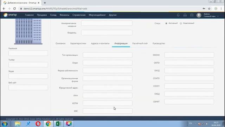Open the Мерчендайзинг menu
This screenshot has height=127, width=225.
(97, 15)
